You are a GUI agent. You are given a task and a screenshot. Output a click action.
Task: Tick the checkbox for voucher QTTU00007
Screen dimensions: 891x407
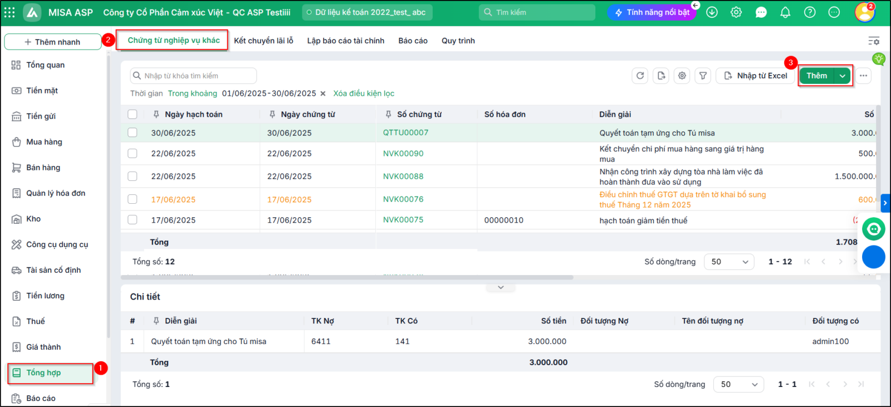133,133
